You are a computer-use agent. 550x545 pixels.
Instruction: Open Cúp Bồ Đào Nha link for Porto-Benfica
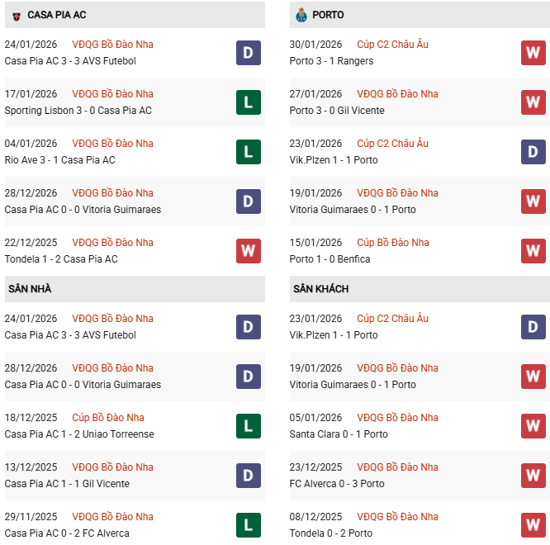coord(392,243)
